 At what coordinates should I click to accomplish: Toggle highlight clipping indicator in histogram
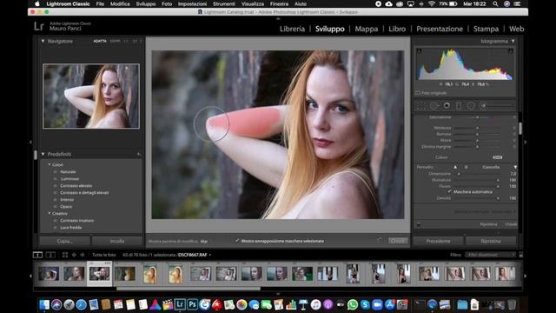[x=511, y=51]
